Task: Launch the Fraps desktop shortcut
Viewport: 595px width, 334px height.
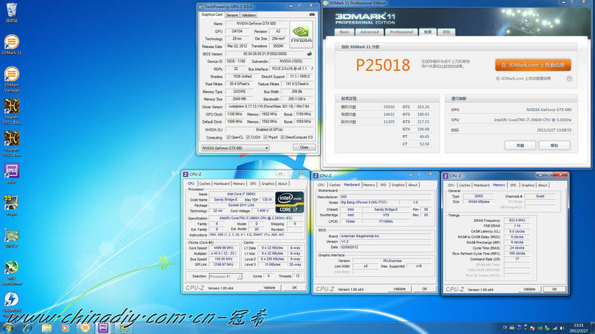Action: click(x=11, y=206)
